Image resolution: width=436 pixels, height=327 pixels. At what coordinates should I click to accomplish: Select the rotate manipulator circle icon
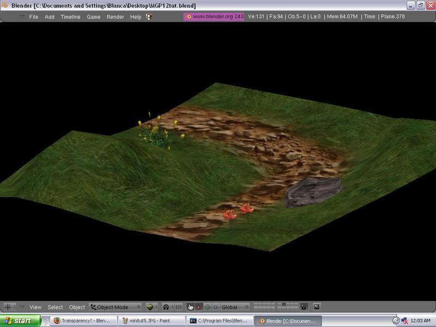pos(207,307)
